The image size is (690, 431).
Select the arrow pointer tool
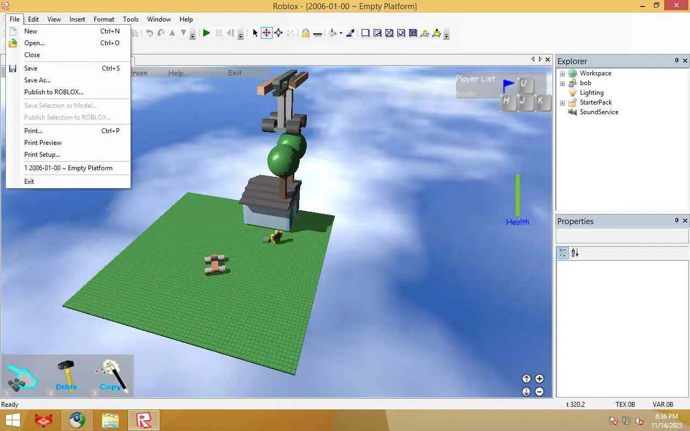coord(255,33)
